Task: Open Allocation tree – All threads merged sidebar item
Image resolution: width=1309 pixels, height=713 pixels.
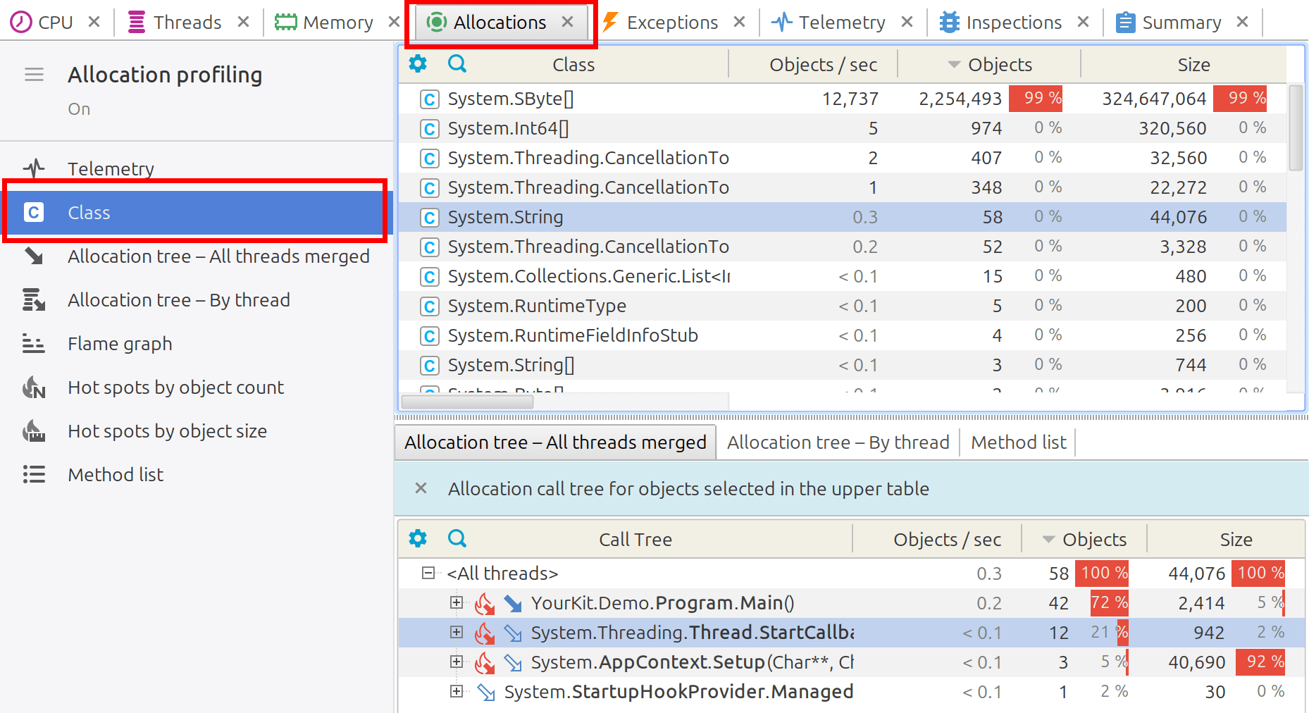Action: click(197, 256)
